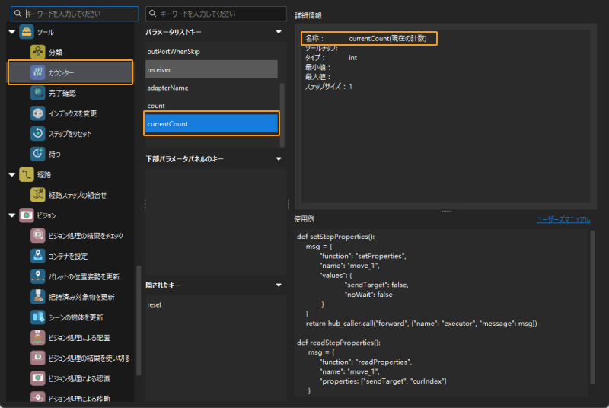Image resolution: width=609 pixels, height=408 pixels.
Task: Click the ステップをリセット icon
Action: pyautogui.click(x=38, y=134)
